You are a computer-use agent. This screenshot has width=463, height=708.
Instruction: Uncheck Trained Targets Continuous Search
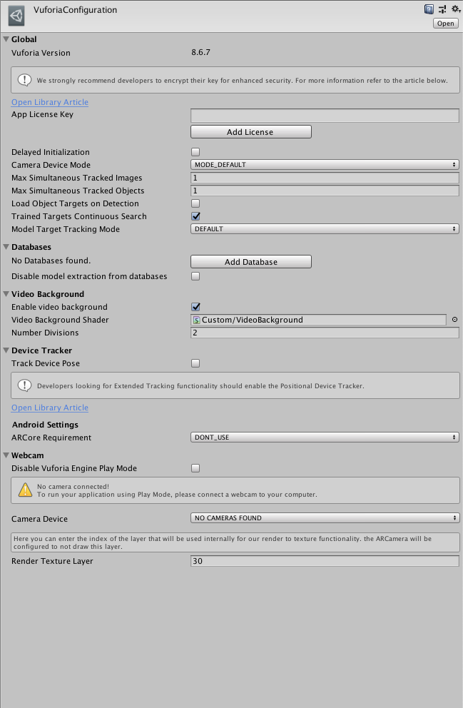pos(195,216)
